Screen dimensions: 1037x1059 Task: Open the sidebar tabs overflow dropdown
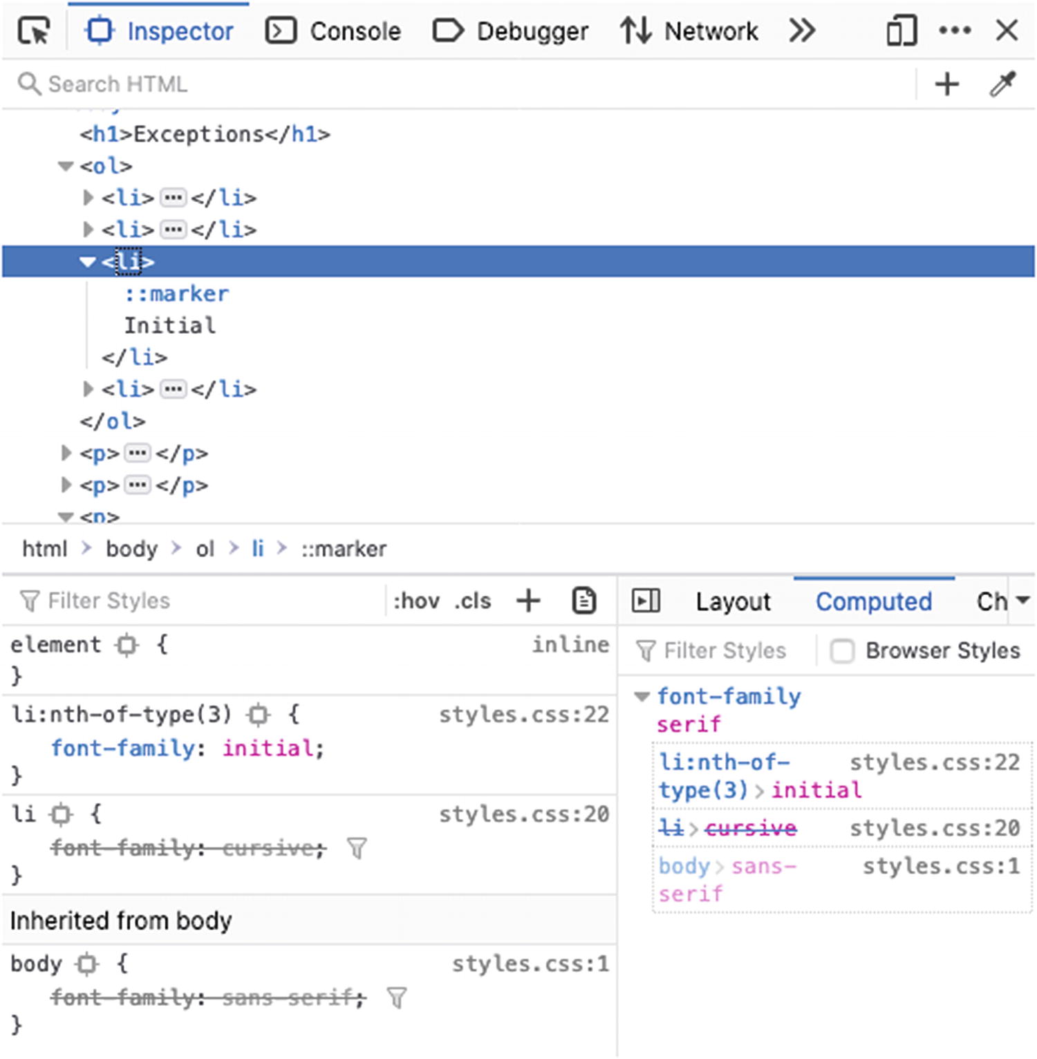point(1022,601)
